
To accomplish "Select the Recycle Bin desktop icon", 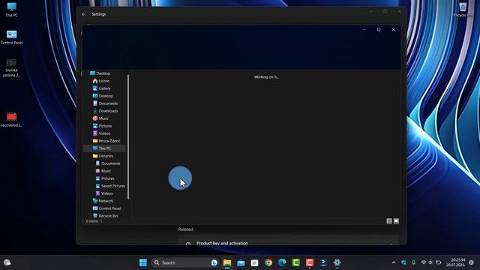I will (x=463, y=10).
